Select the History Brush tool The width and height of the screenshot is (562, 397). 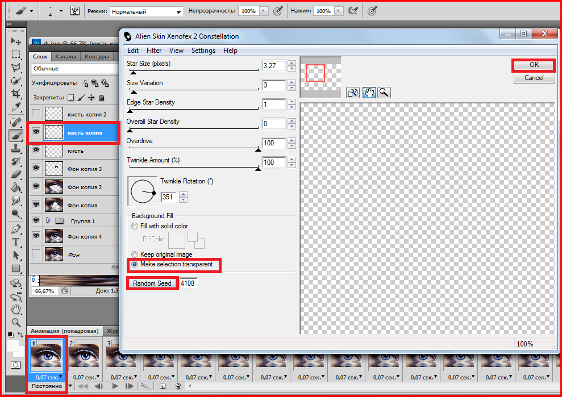[16, 162]
